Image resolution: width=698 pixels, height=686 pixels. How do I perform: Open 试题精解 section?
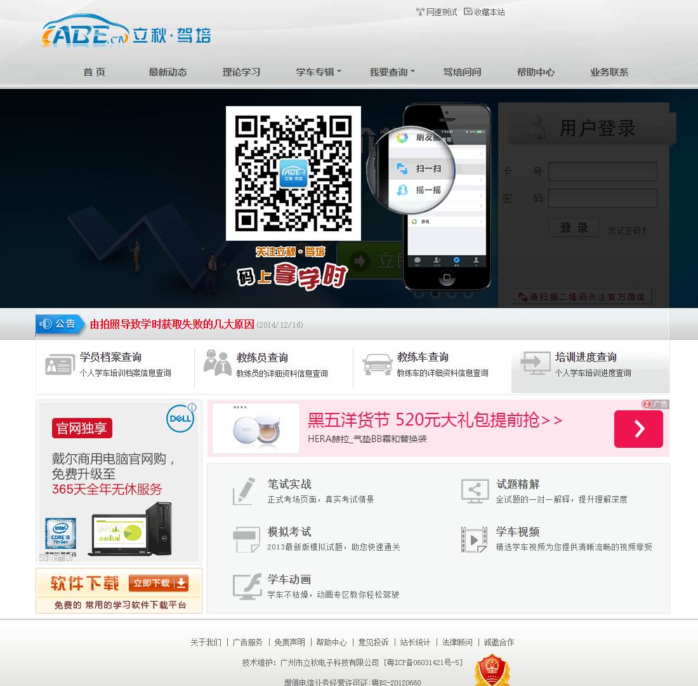[x=518, y=484]
